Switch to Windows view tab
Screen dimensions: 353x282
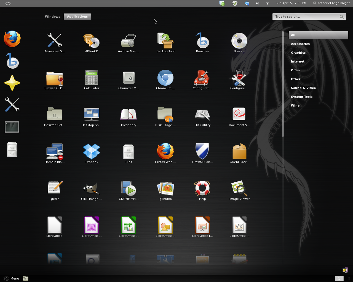pyautogui.click(x=52, y=17)
